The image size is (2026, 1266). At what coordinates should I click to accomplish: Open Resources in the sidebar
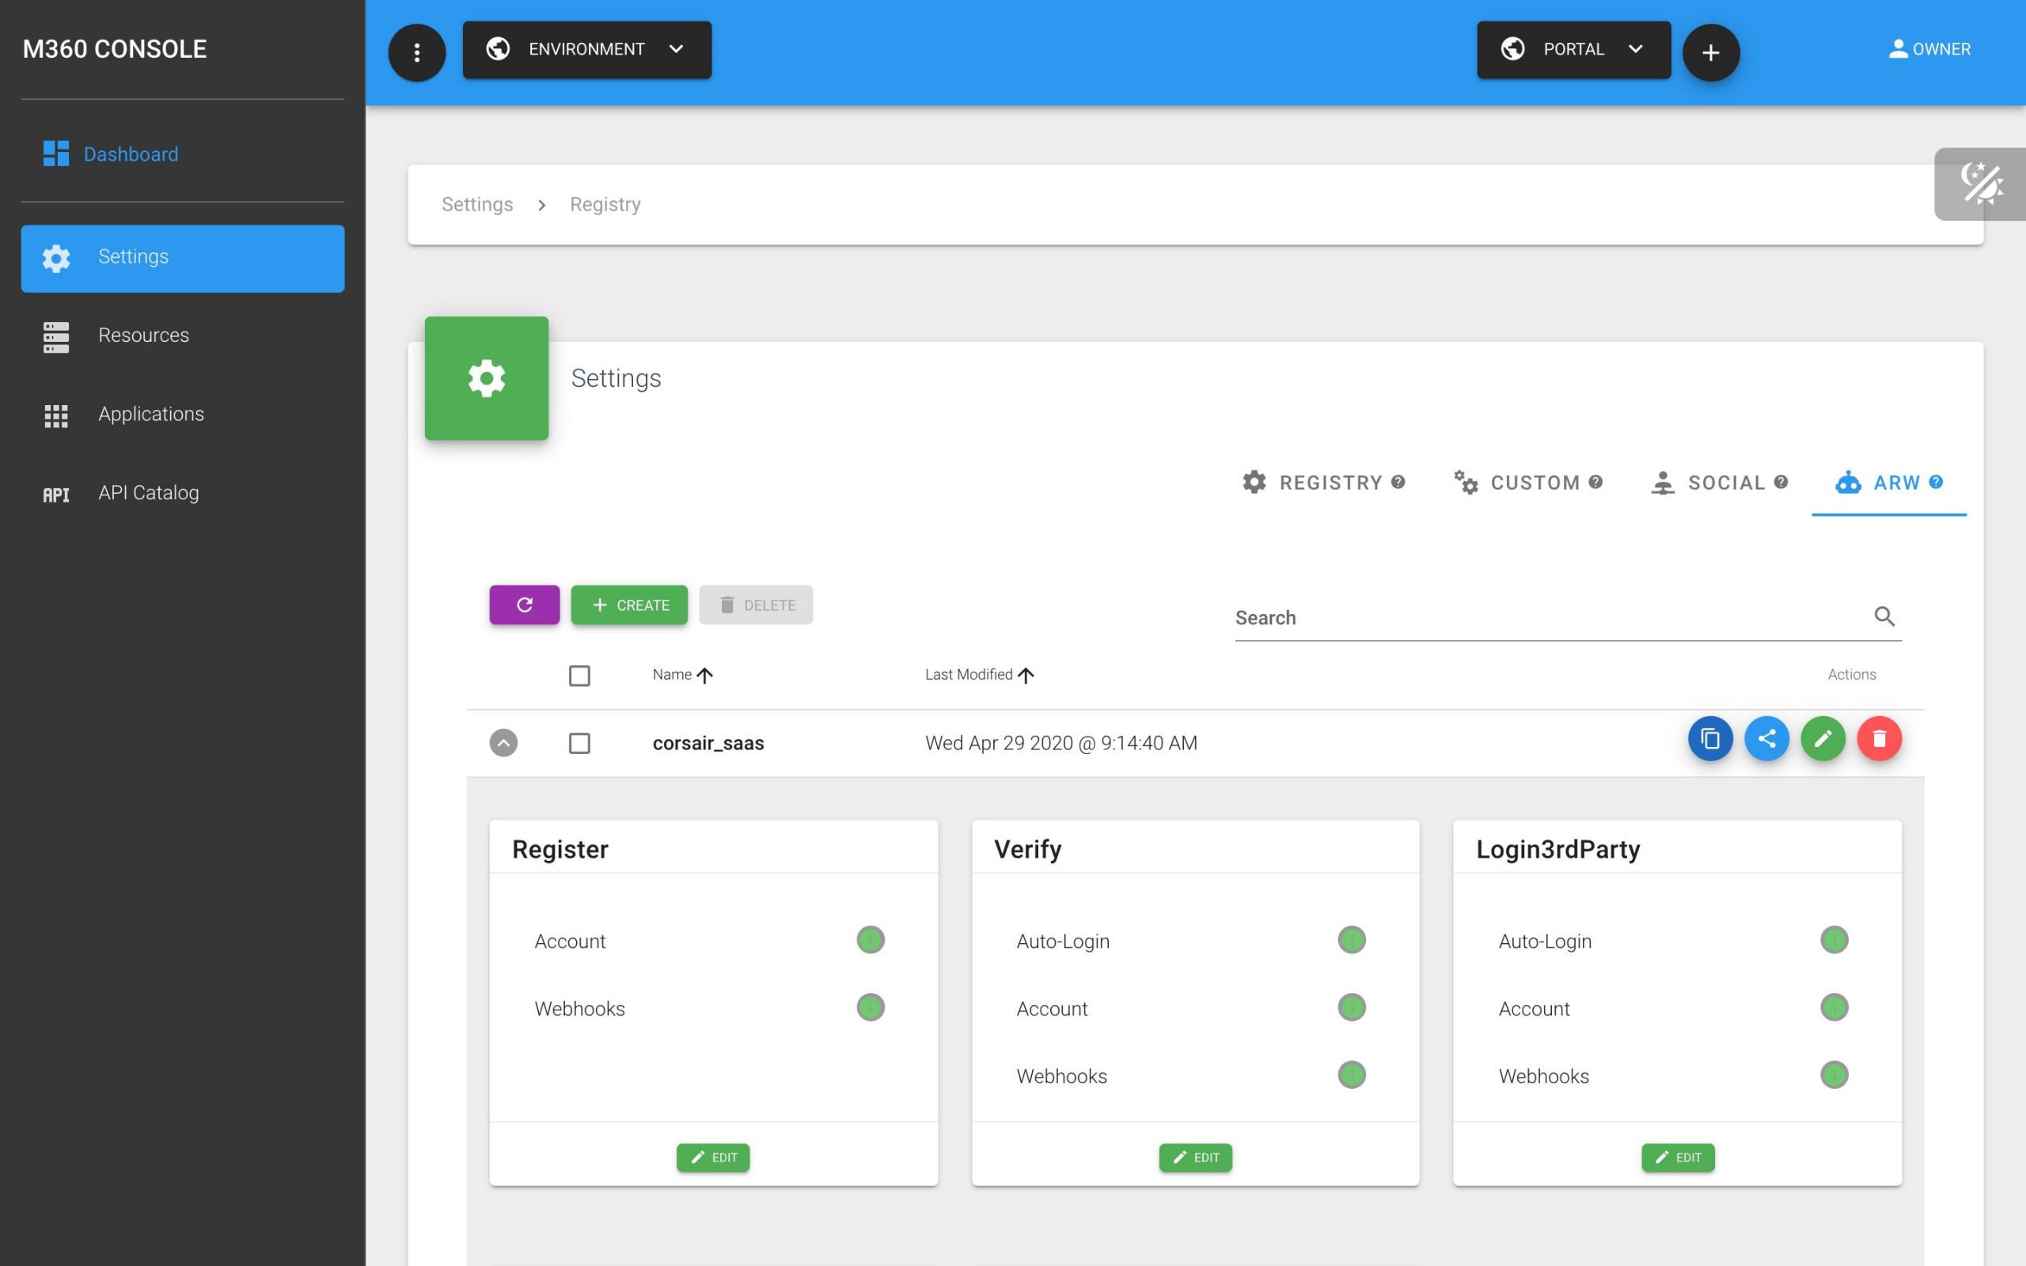[143, 335]
